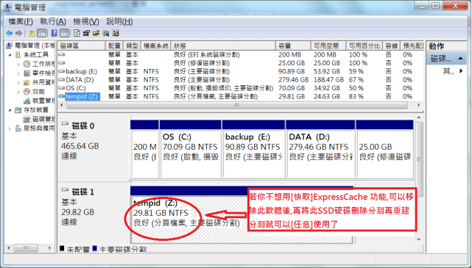This screenshot has height=268, width=472.
Task: Toggle the Show/Hide Action Pane icon
Action: (64, 33)
